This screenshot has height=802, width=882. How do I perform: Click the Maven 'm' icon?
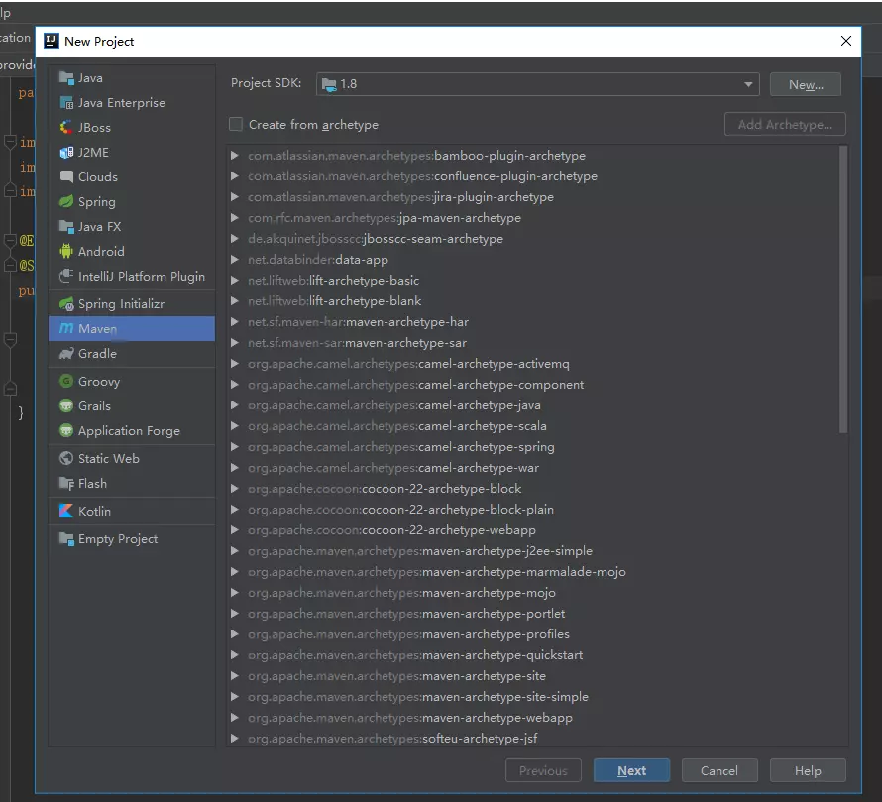click(66, 329)
